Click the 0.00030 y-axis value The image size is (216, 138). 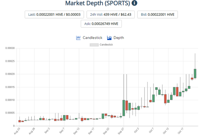[10, 48]
